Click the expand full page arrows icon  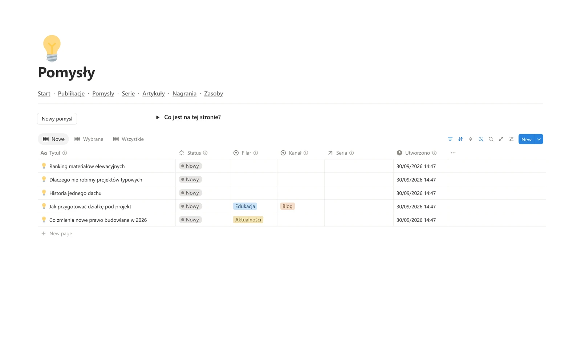(x=501, y=139)
